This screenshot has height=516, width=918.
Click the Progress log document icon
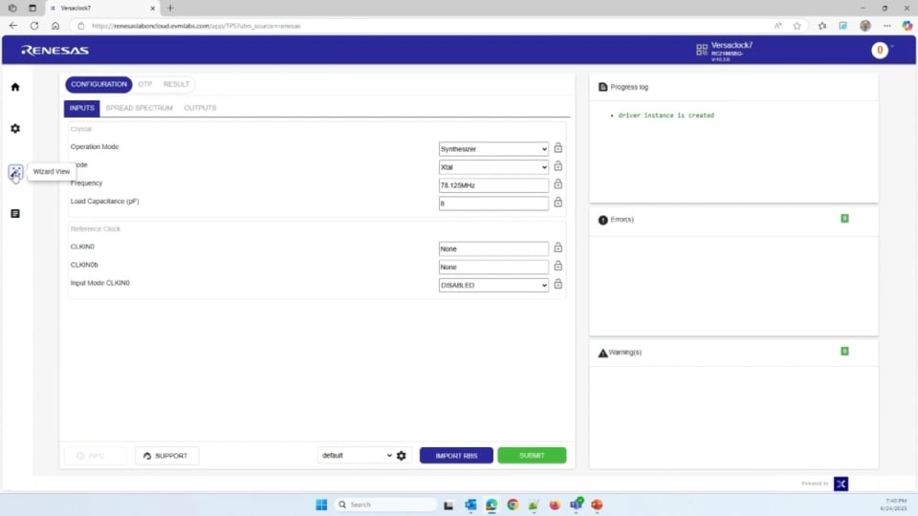pos(603,87)
